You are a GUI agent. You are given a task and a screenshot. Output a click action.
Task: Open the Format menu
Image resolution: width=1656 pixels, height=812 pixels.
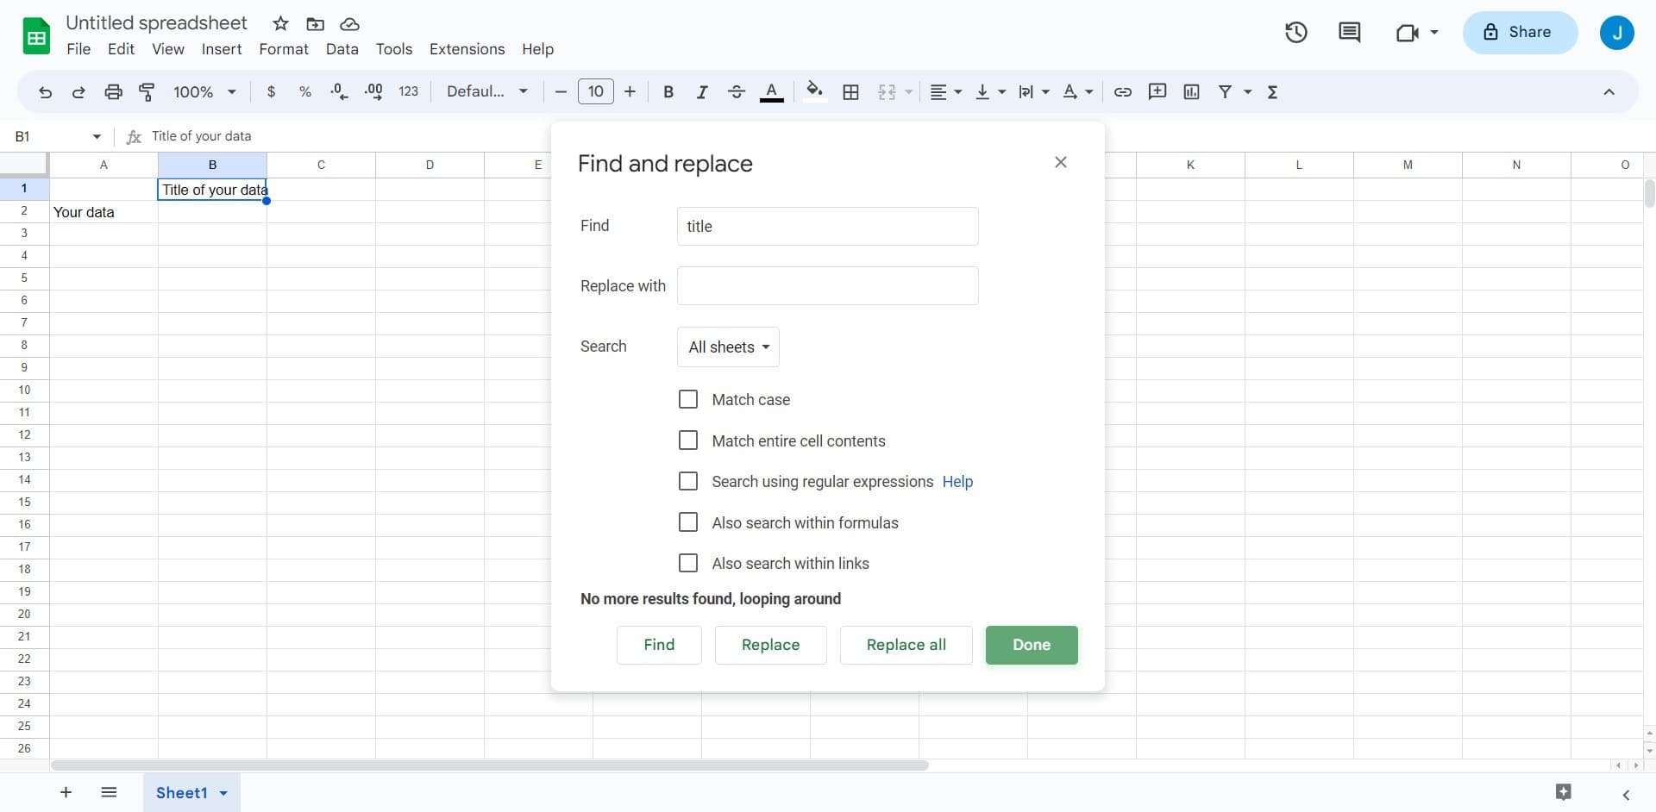pyautogui.click(x=283, y=49)
